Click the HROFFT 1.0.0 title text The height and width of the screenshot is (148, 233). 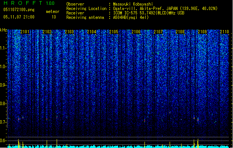pyautogui.click(x=29, y=3)
